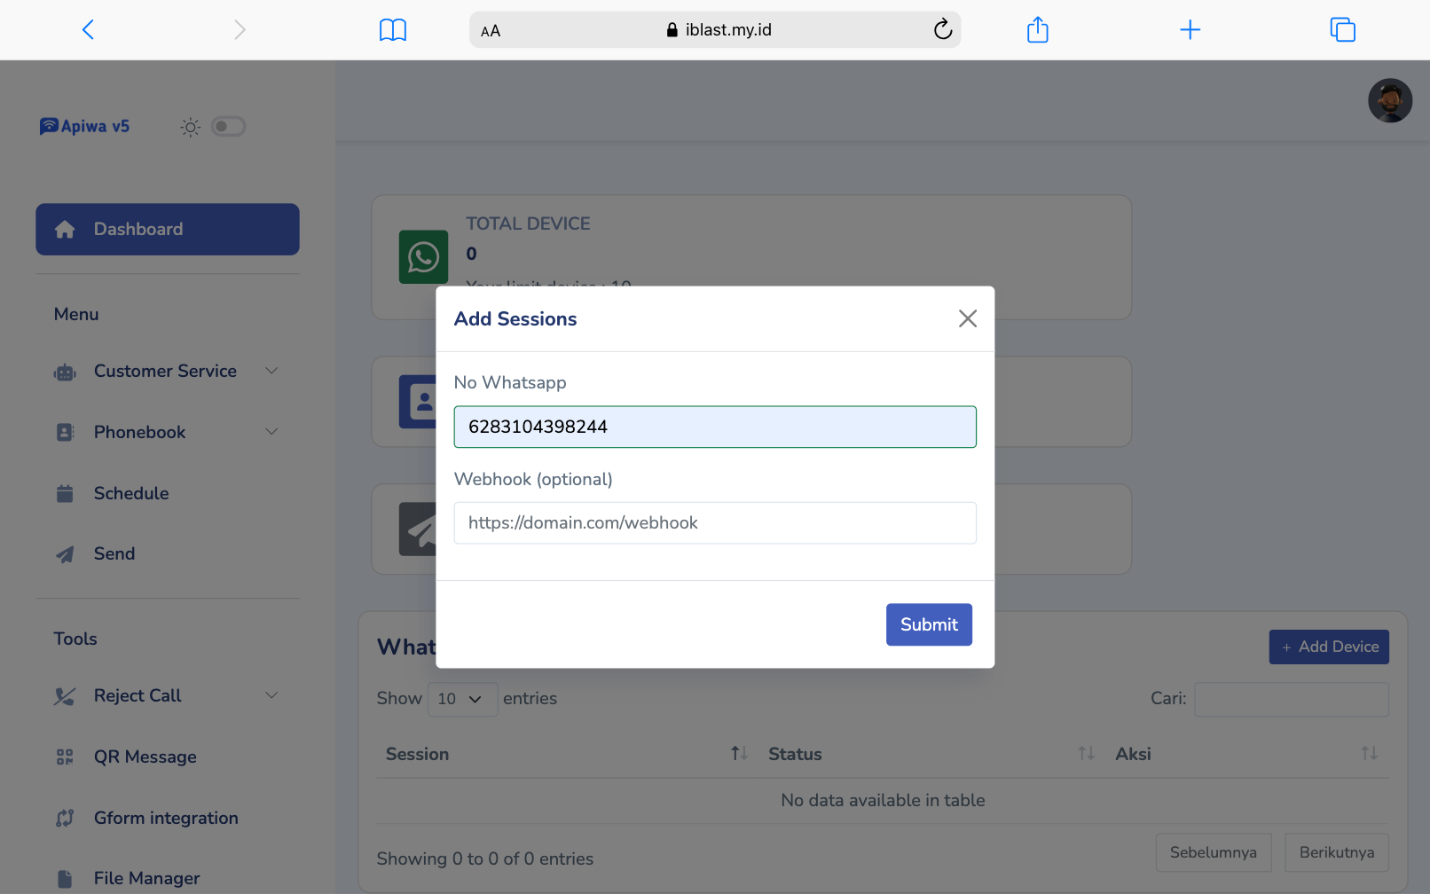Toggle the dark mode switch
The height and width of the screenshot is (894, 1430).
click(228, 127)
